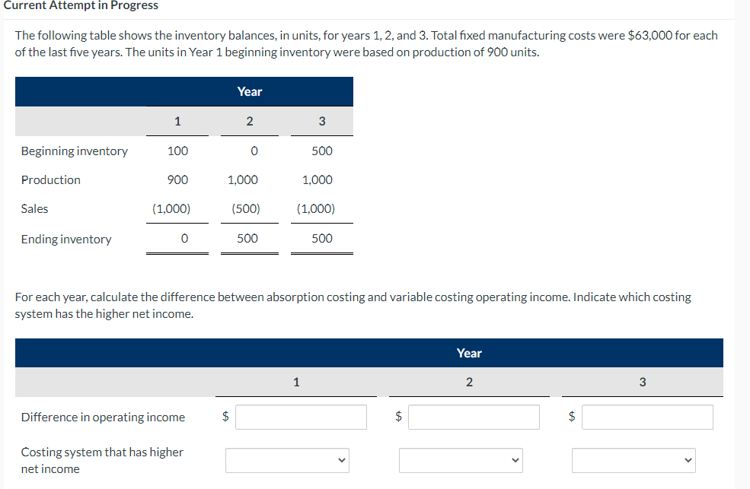Select Year 3 ending inventory value 500
The image size is (750, 489).
coord(322,238)
